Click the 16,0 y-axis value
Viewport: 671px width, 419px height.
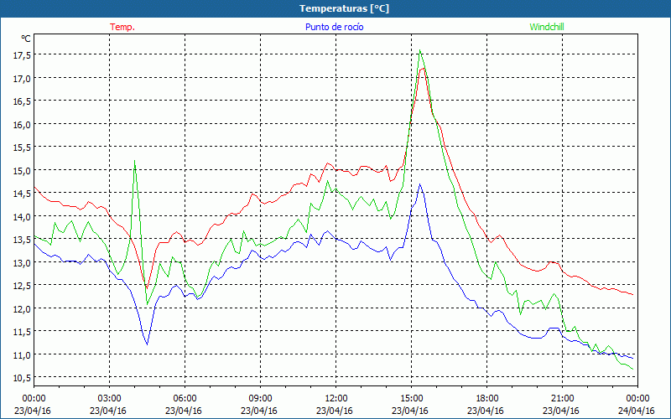click(x=23, y=124)
